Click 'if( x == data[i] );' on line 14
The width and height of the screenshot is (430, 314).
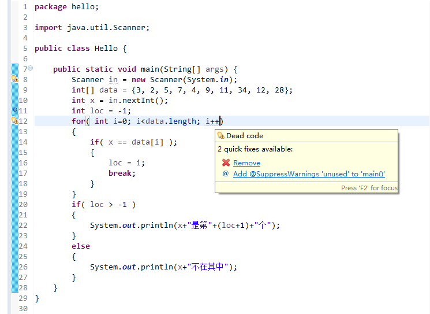click(134, 142)
